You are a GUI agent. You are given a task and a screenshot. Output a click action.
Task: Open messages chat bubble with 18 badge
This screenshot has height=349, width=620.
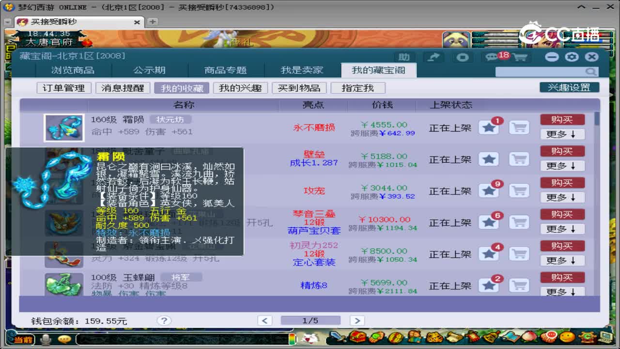[x=492, y=57]
